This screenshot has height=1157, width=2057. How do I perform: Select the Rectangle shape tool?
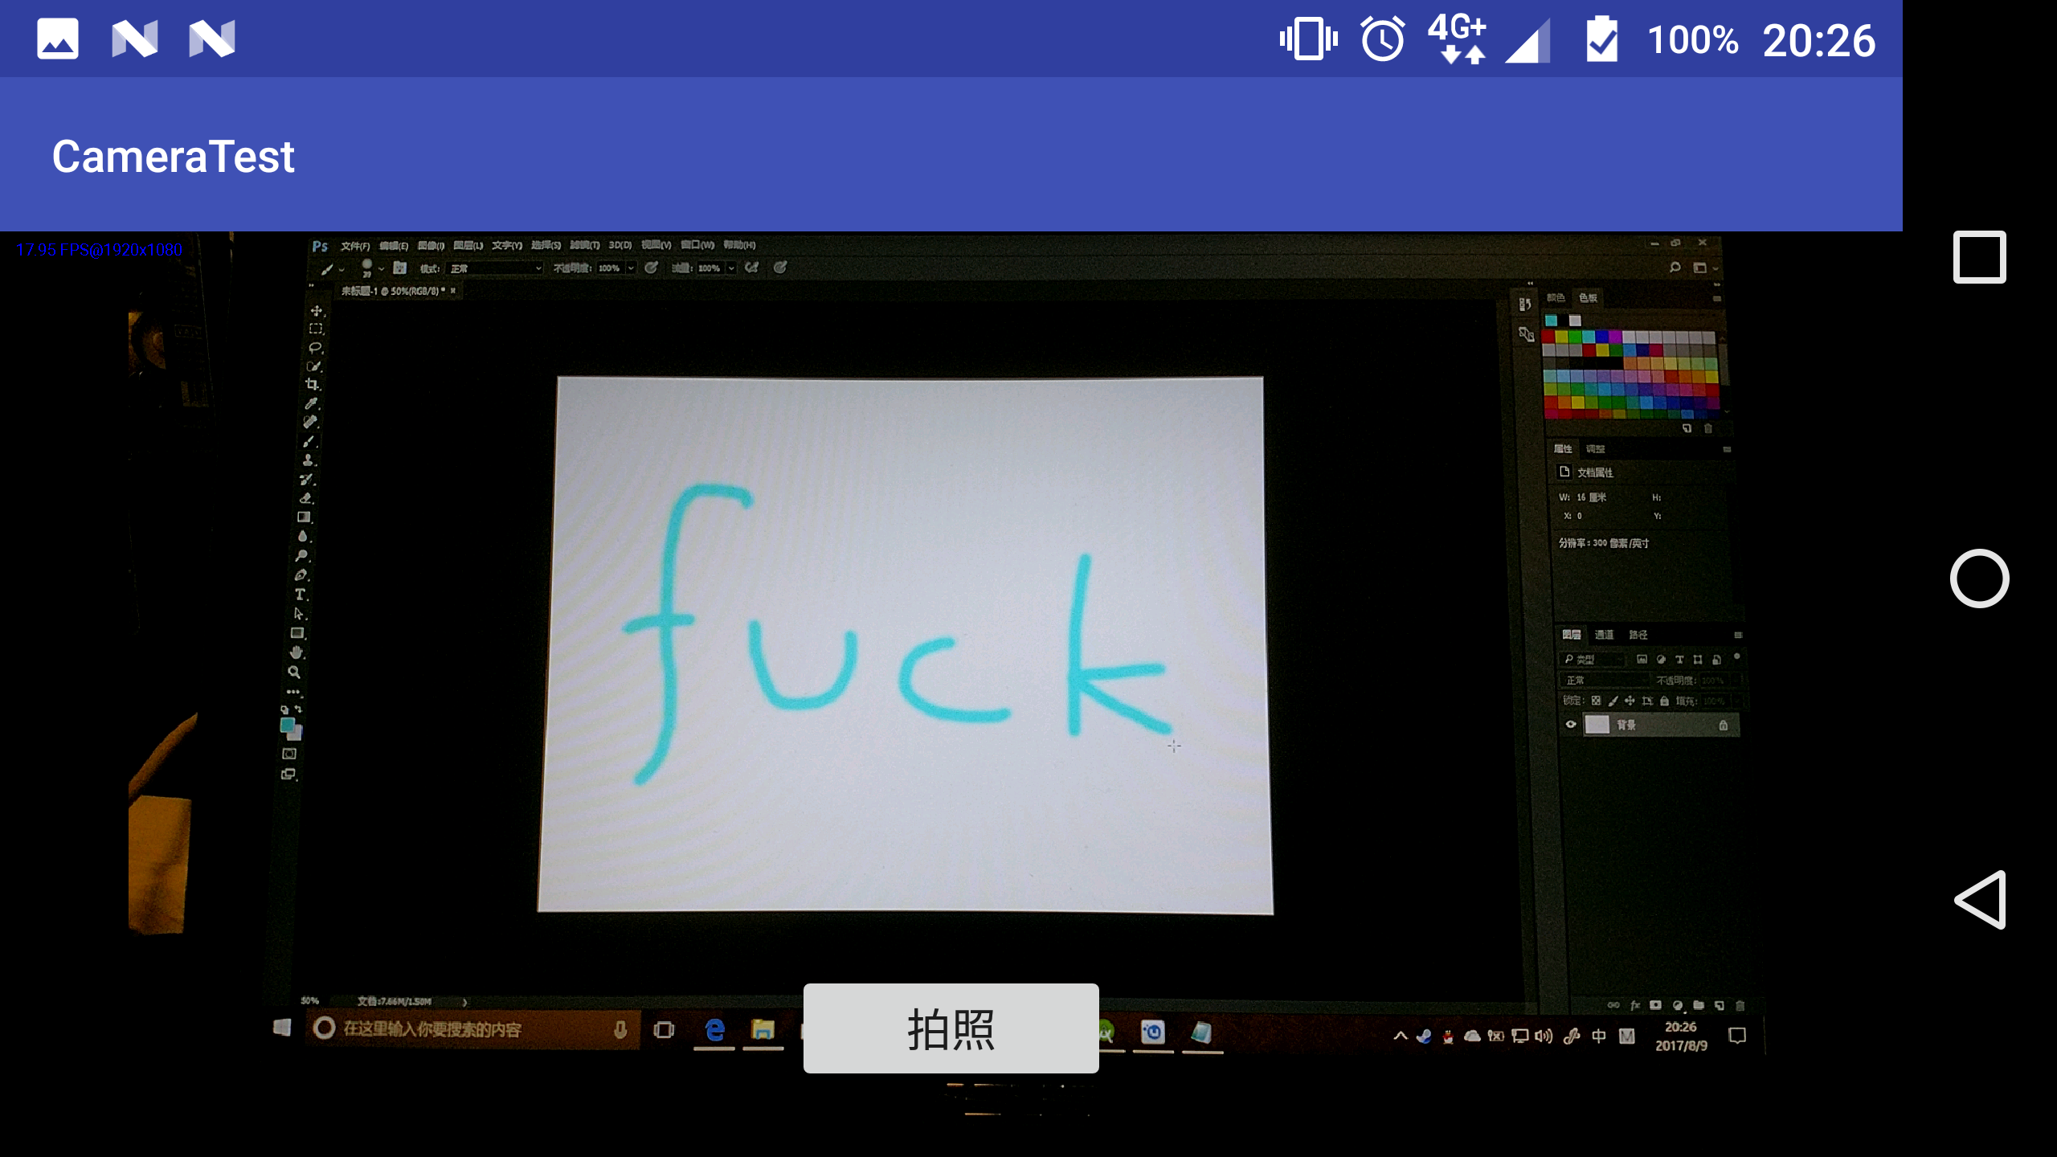[298, 633]
